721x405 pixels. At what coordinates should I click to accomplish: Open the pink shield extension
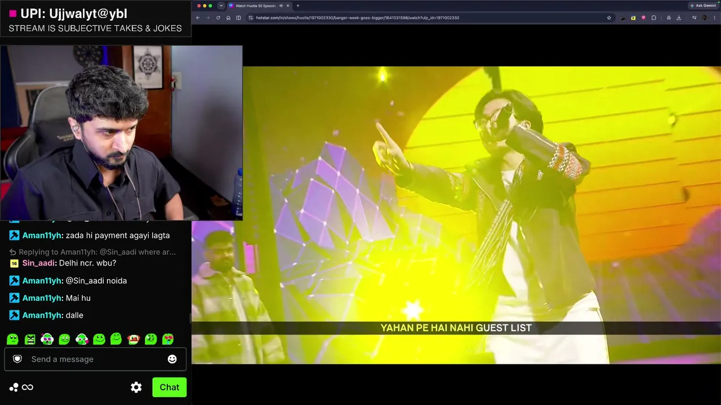tap(643, 17)
